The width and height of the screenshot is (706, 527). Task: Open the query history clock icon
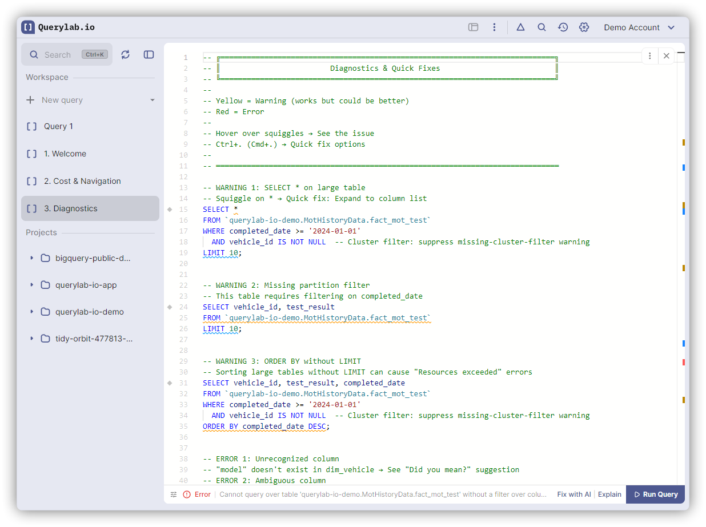pos(563,27)
